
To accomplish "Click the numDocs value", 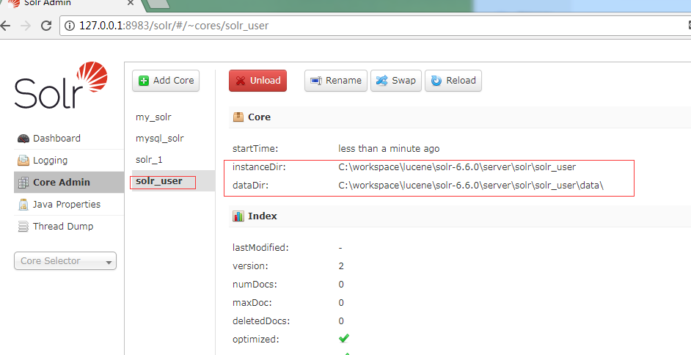I will pyautogui.click(x=341, y=285).
